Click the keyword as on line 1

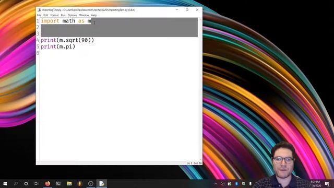pos(81,21)
